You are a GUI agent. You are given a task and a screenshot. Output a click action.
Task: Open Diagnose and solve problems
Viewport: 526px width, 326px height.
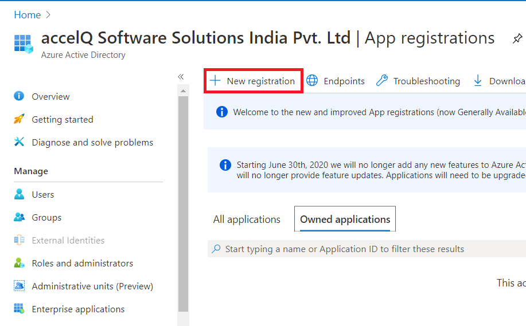click(92, 143)
